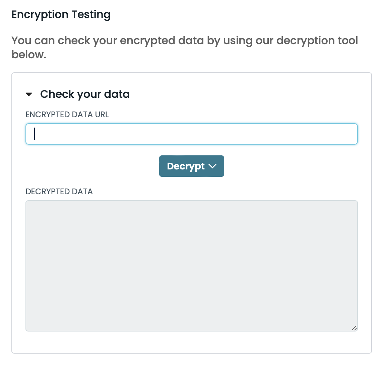Click the word Decrypt on the button

pyautogui.click(x=186, y=166)
